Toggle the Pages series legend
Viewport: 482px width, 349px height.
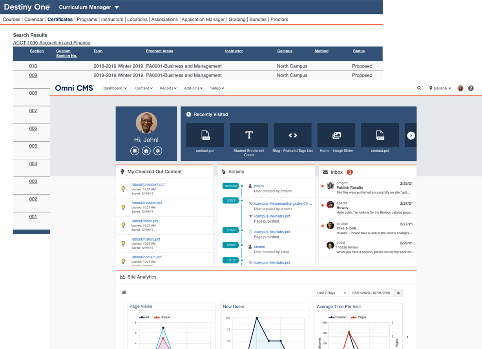[358, 317]
